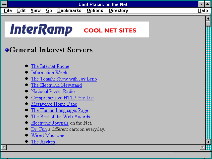
Task: Click the Dr. Fun link
Action: [39, 129]
